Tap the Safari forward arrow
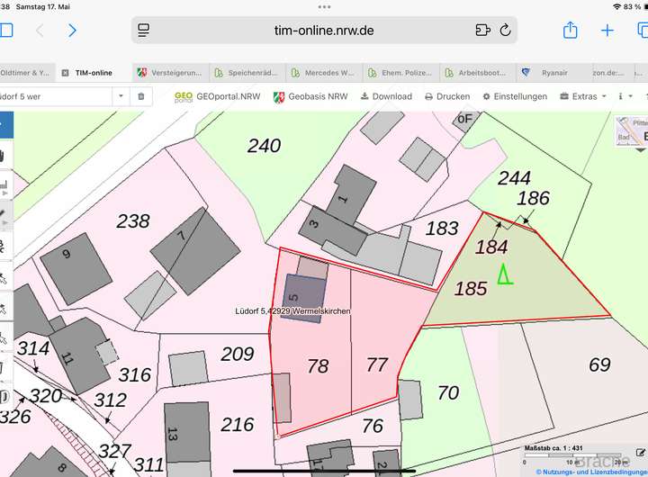This screenshot has width=648, height=477. coord(72,31)
